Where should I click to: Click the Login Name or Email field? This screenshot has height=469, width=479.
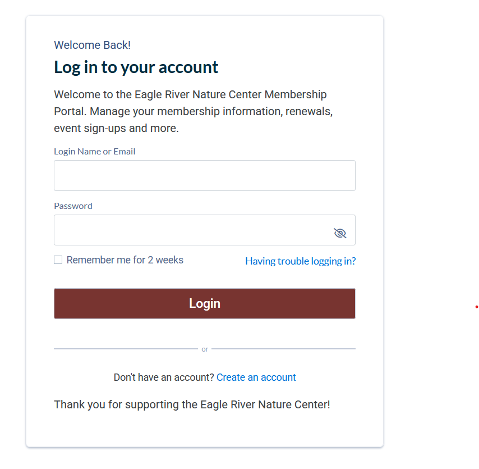tap(205, 176)
